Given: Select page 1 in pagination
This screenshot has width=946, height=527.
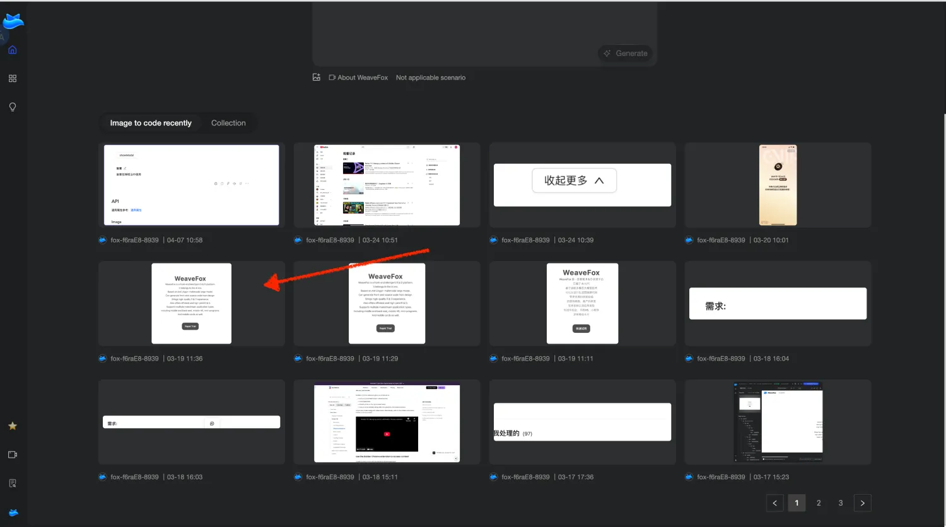Looking at the screenshot, I should click(797, 503).
